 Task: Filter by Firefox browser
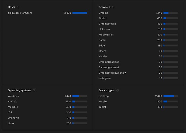pyautogui.click(x=103, y=18)
